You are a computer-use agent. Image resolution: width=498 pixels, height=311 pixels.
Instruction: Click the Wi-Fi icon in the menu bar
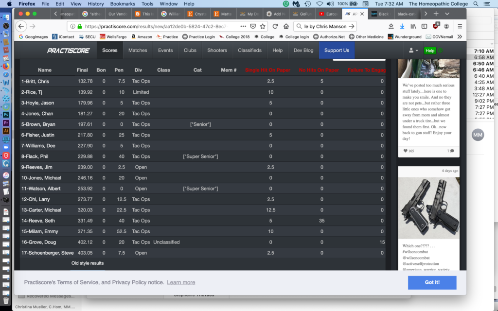click(319, 4)
